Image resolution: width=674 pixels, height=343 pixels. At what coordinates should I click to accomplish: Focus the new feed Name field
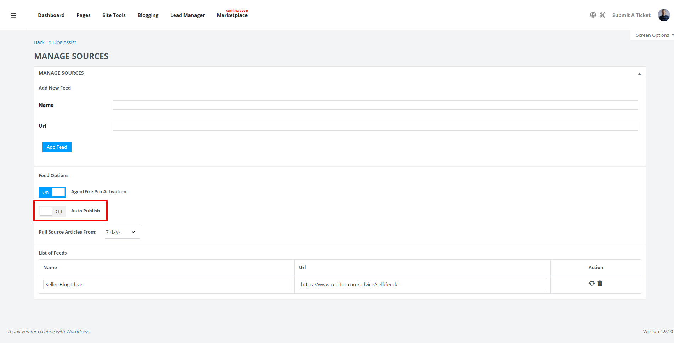[x=375, y=105]
